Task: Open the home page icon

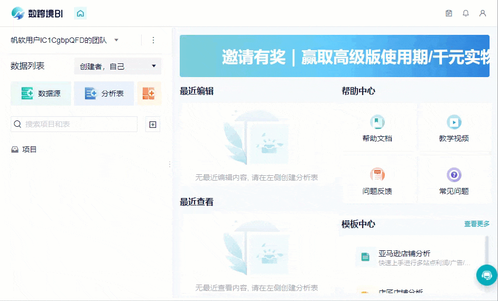Action: click(x=80, y=13)
